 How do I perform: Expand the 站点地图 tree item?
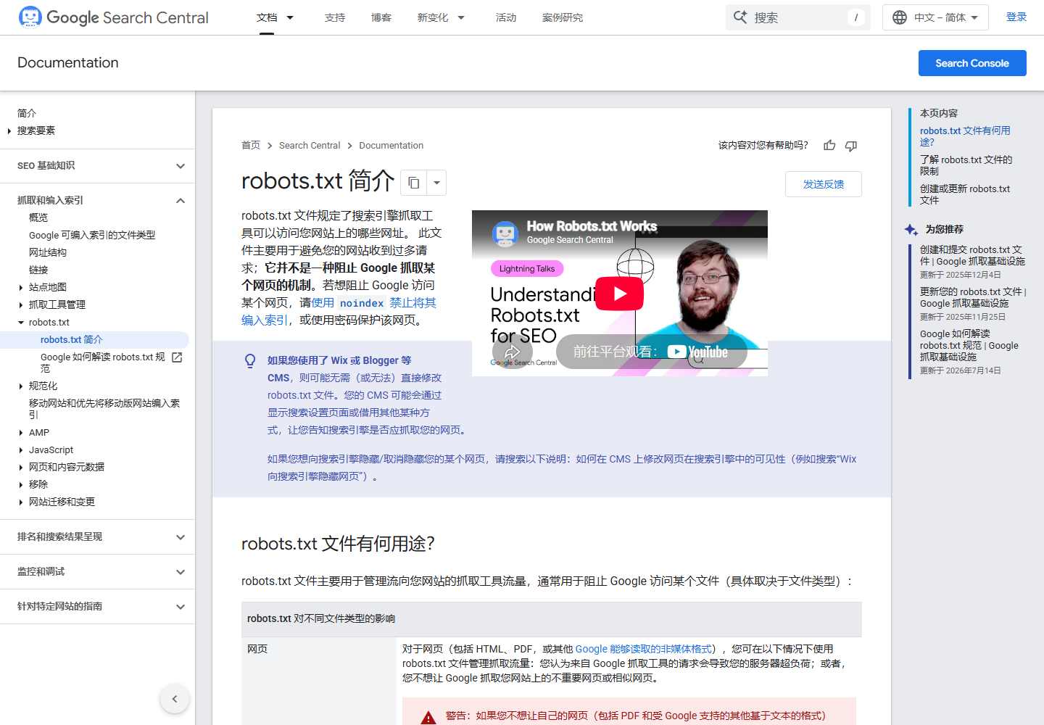coord(21,288)
